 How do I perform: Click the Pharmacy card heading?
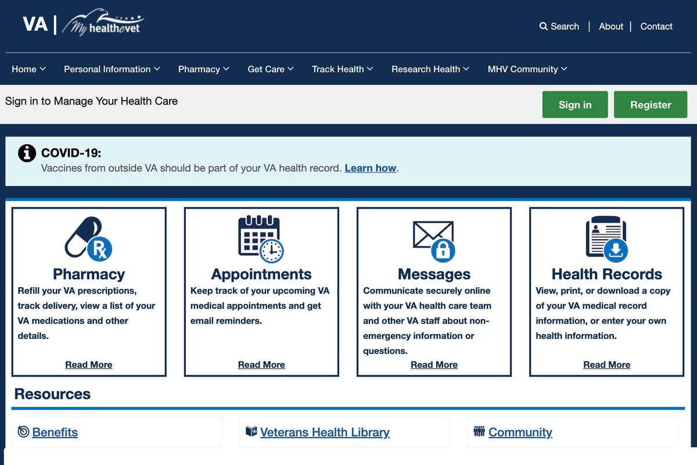click(x=89, y=274)
